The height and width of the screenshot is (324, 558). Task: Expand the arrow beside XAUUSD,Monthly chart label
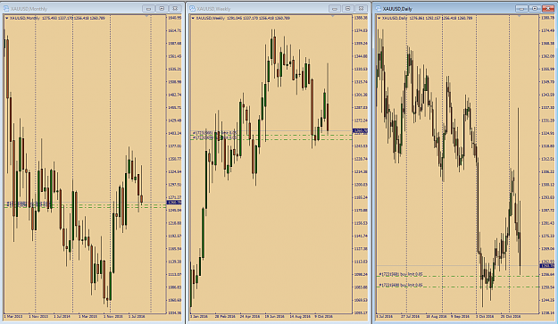[7, 18]
